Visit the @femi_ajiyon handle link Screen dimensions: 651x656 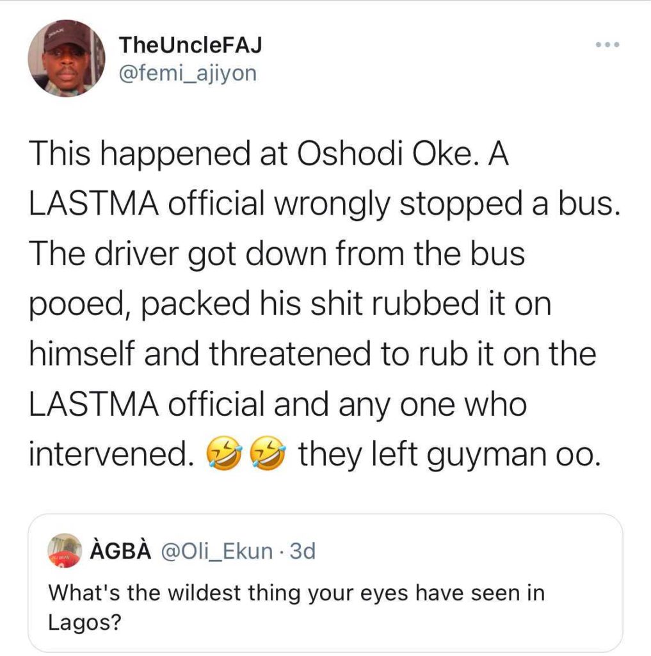click(x=188, y=74)
